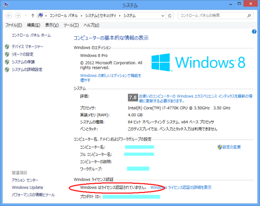Expand the arrow before コントロール パネル breadcrumb
The image size is (260, 206).
click(46, 16)
